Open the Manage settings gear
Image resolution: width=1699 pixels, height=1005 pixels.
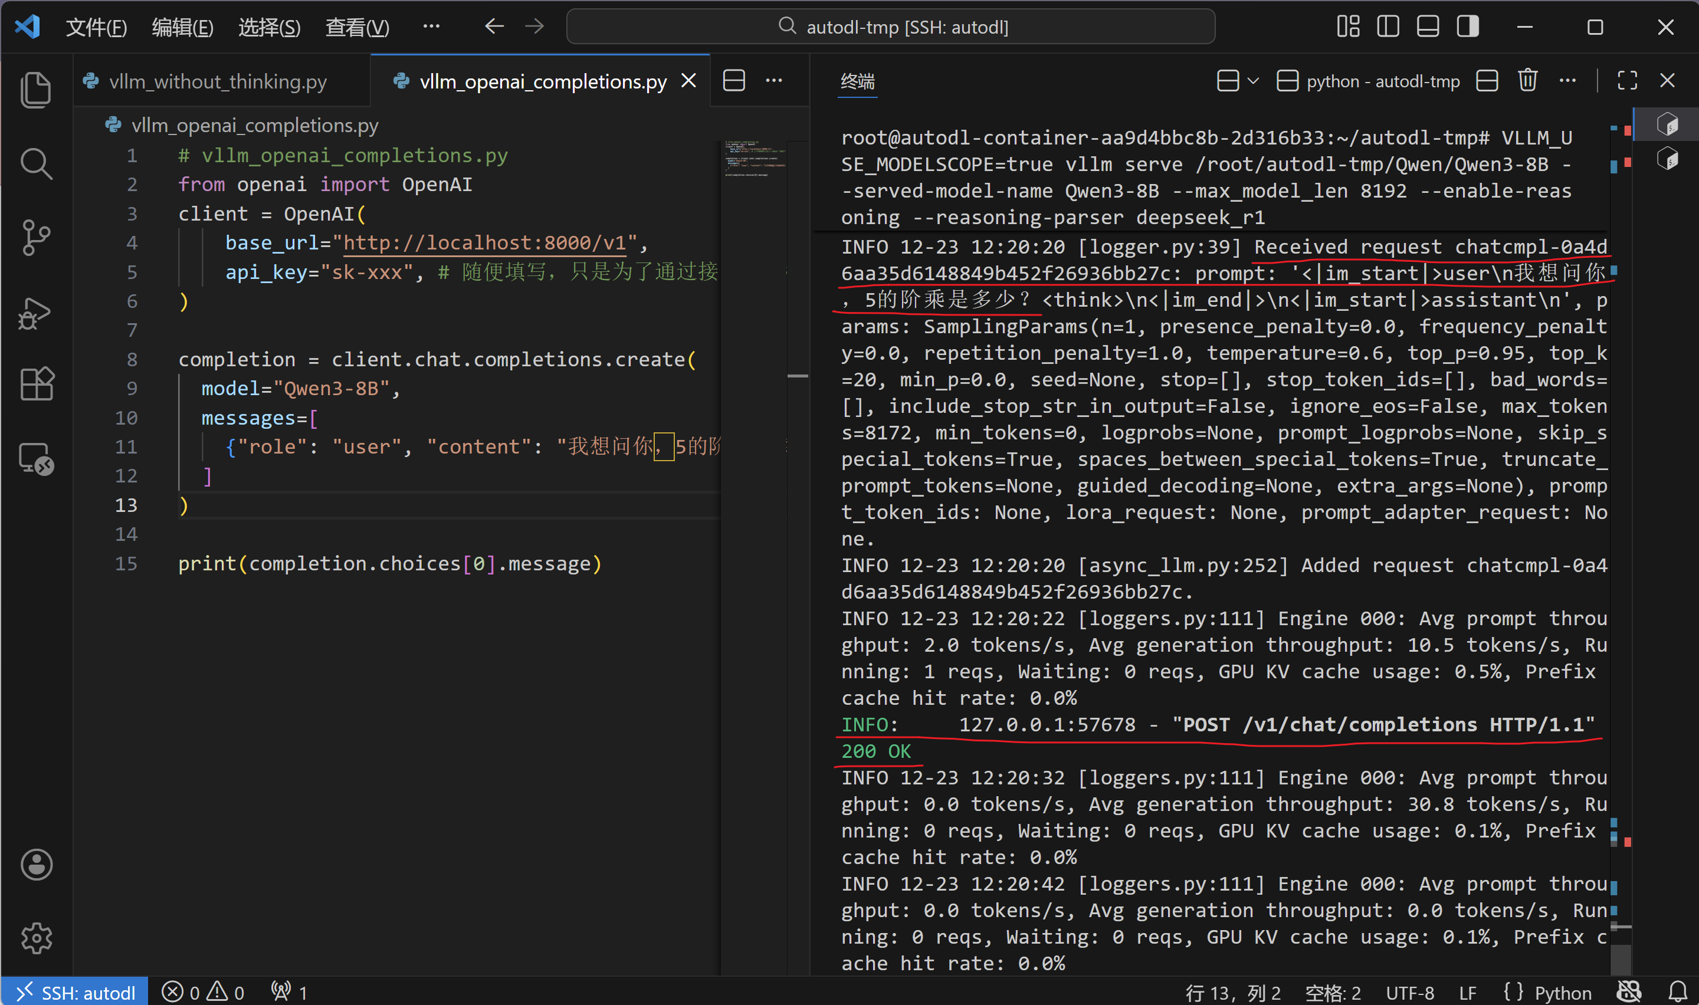[x=36, y=938]
